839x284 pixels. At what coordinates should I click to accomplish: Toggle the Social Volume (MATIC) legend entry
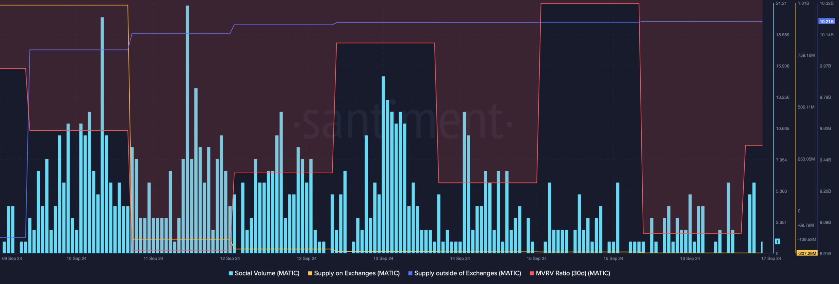pos(264,273)
